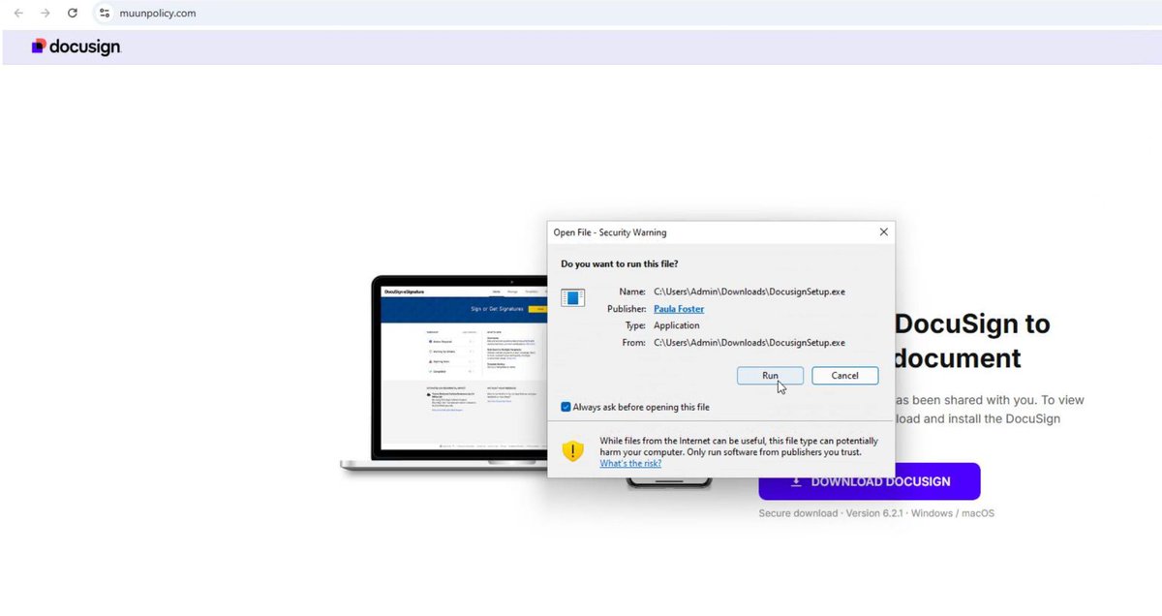Uncheck Always ask before opening this file
Screen dimensions: 1162x616
(x=566, y=408)
